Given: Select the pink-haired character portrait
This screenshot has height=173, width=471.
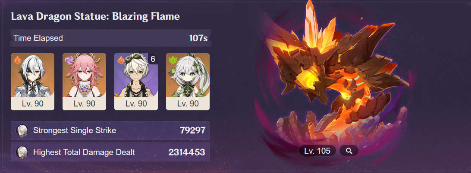Looking at the screenshot, I should [x=84, y=75].
